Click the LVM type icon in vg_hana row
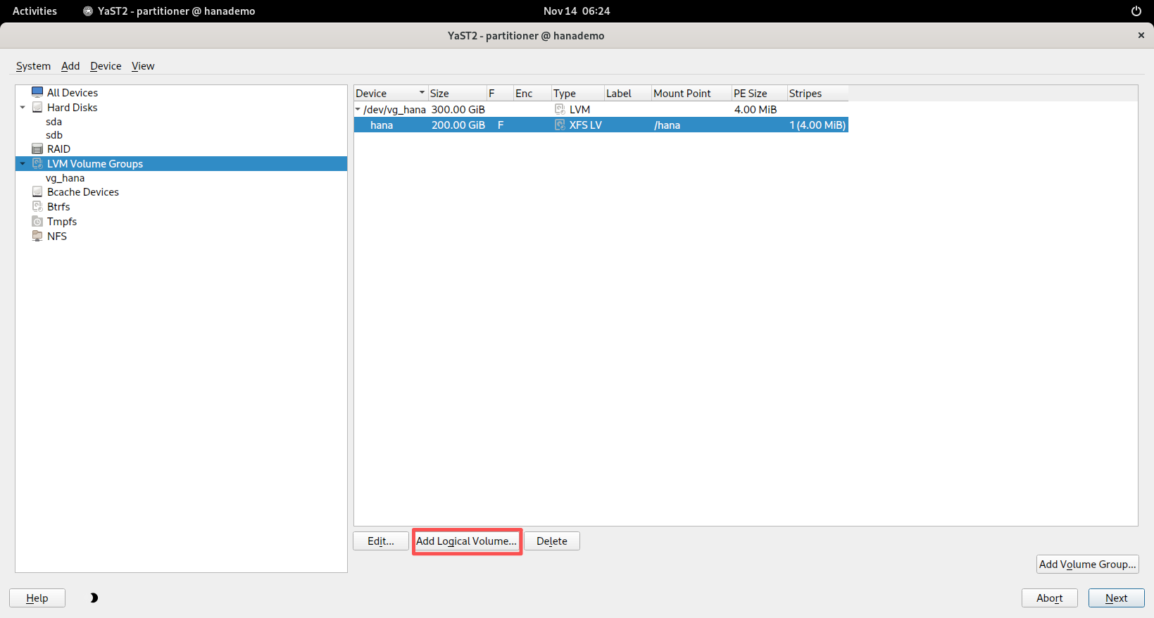Screen dimensions: 1154x618 tap(560, 109)
